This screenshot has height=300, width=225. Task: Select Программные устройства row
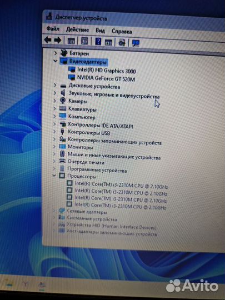pos(97,169)
